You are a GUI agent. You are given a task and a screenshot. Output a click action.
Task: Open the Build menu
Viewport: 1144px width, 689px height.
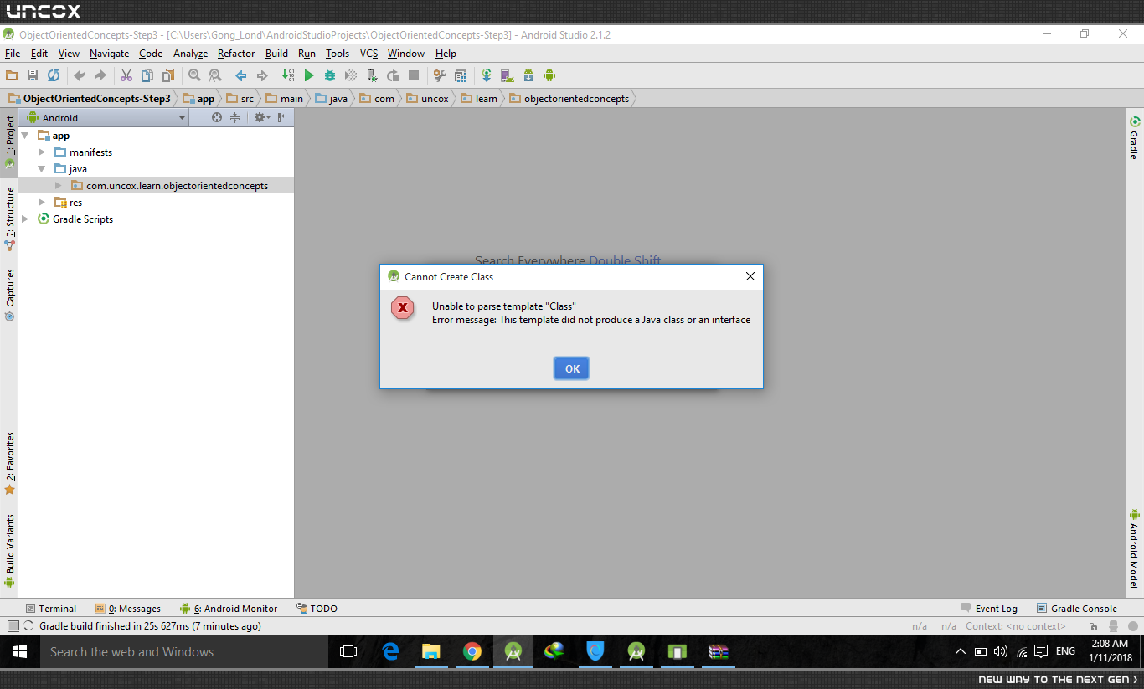coord(276,54)
